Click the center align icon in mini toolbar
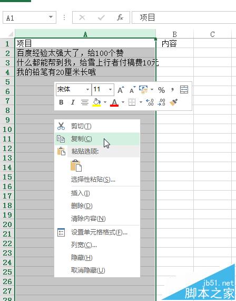Image resolution: width=236 pixels, height=301 pixels. [x=84, y=102]
